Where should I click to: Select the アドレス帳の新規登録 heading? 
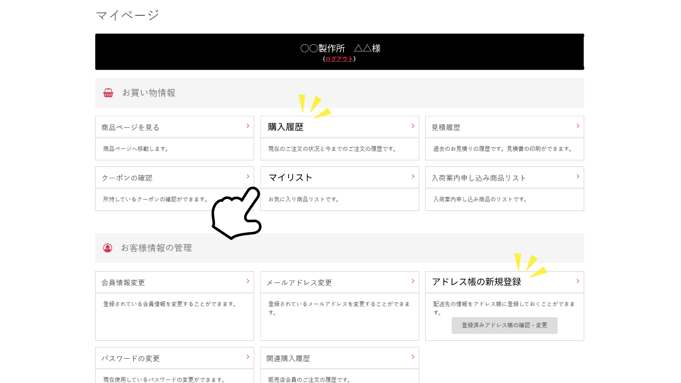click(476, 282)
